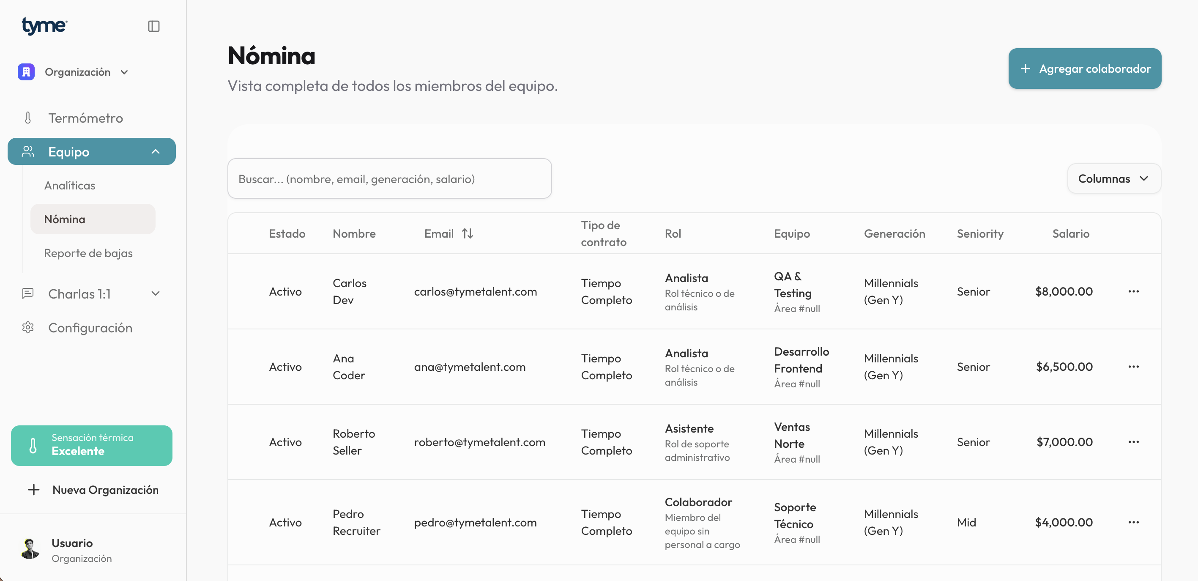
Task: Go to Termómetro page
Action: pos(85,118)
